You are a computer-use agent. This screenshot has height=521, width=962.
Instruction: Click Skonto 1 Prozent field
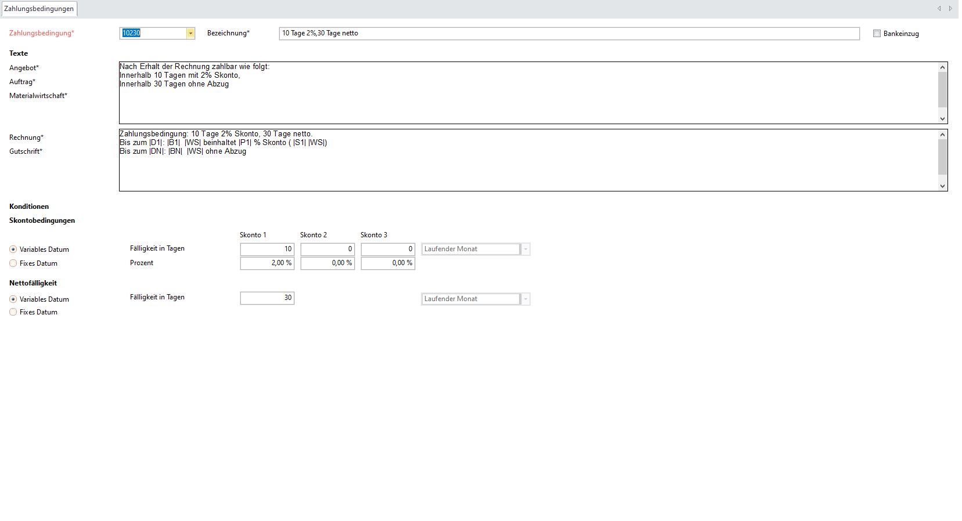267,263
